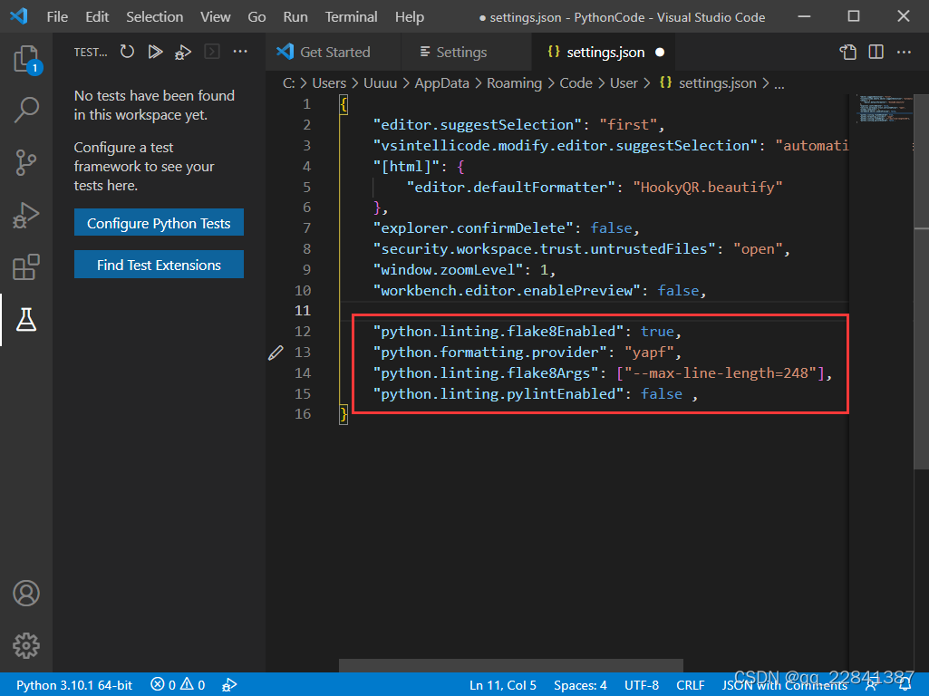Click AppData in the breadcrumb path
The width and height of the screenshot is (929, 696).
(x=441, y=83)
